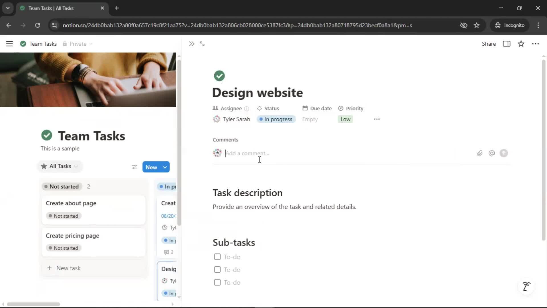The height and width of the screenshot is (308, 547).
Task: Check the third To-do sub-task
Action: (x=217, y=282)
